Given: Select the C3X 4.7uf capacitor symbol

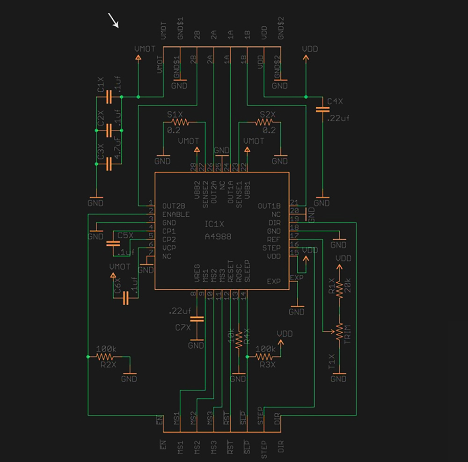Looking at the screenshot, I should coord(109,164).
